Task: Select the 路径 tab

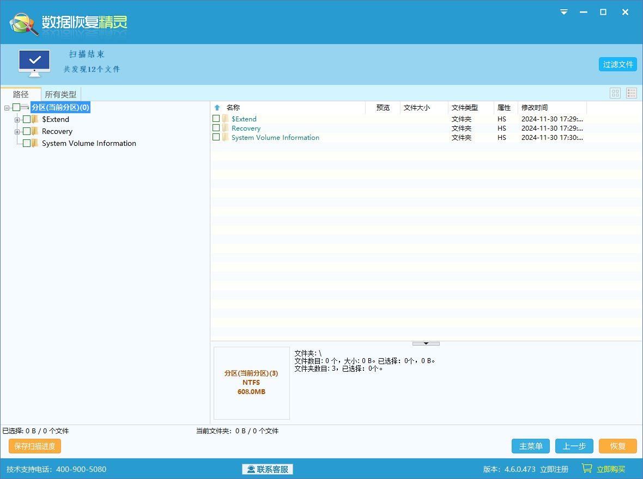Action: tap(21, 94)
